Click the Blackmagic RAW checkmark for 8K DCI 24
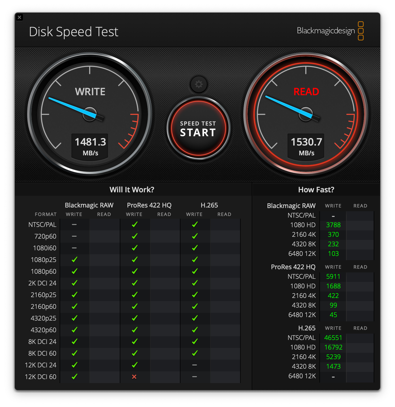The height and width of the screenshot is (407, 395). (75, 341)
